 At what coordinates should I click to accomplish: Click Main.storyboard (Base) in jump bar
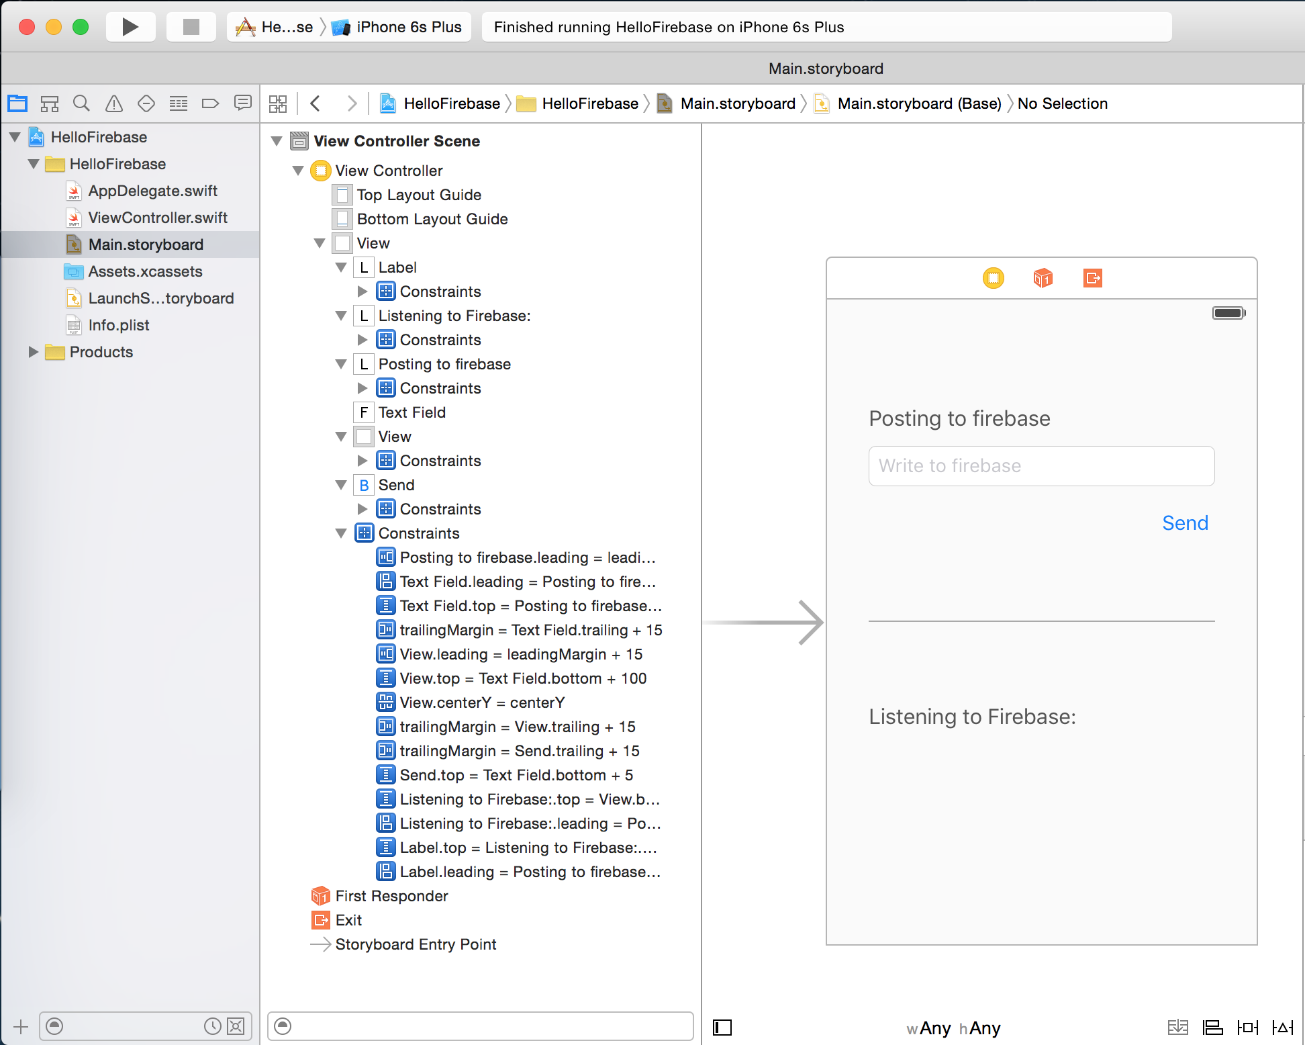pyautogui.click(x=919, y=103)
